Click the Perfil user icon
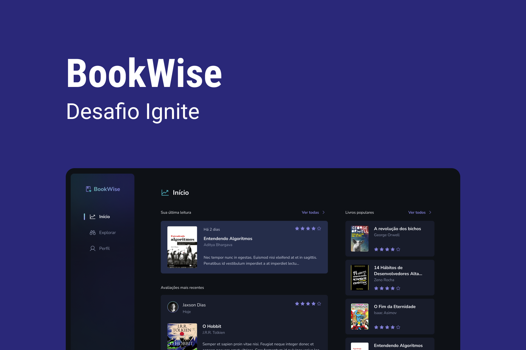526x350 pixels. 93,248
